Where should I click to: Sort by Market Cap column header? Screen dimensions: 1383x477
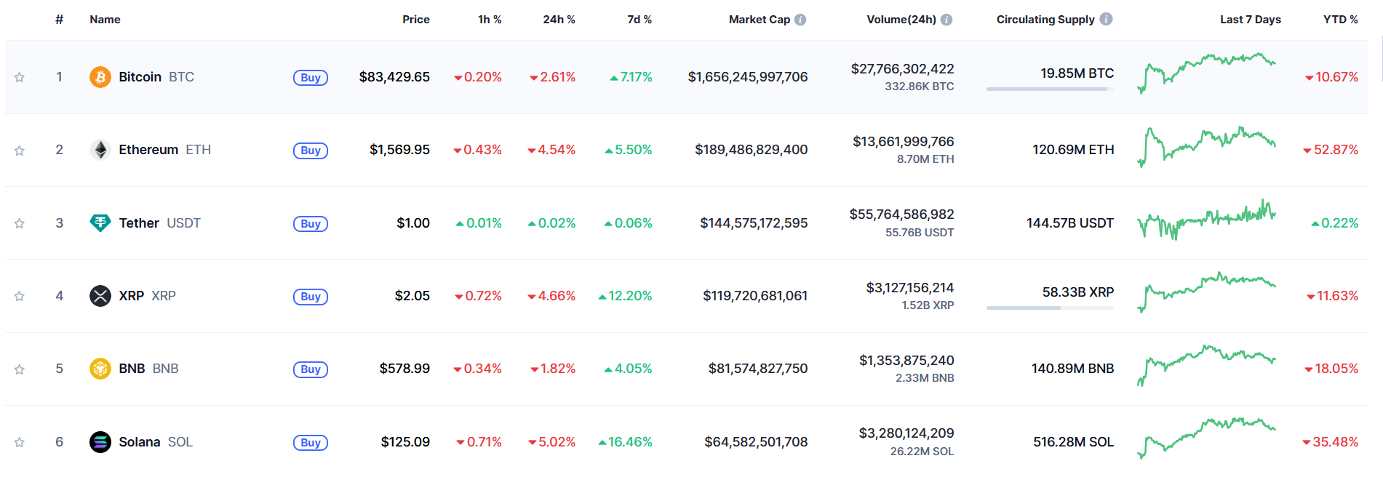760,20
